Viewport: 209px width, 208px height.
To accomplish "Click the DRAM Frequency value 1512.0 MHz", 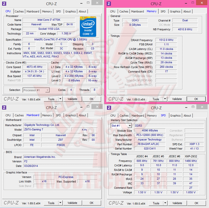I will click(x=166, y=40).
